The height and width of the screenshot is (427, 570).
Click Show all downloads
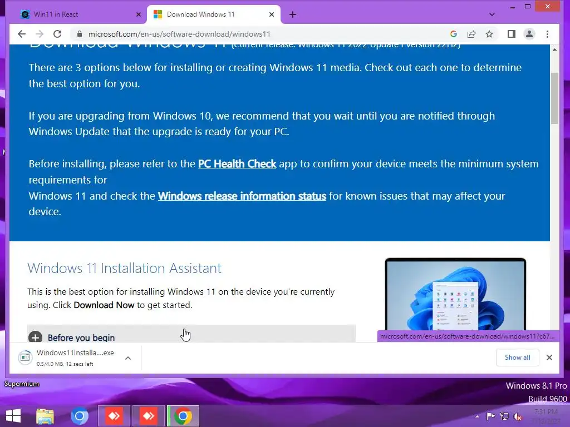(x=517, y=358)
